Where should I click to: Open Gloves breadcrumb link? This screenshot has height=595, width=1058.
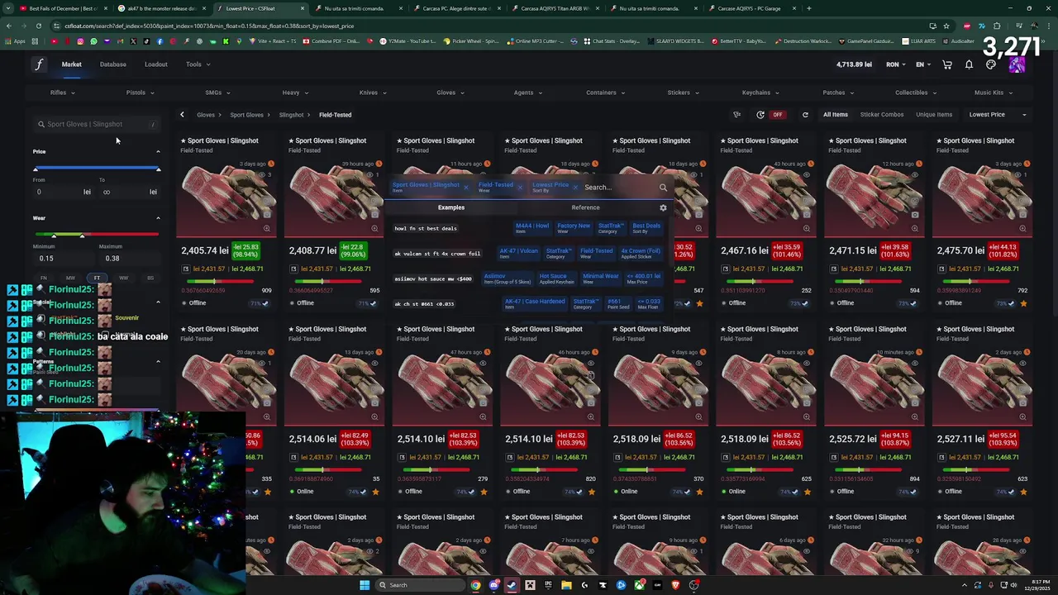click(205, 115)
